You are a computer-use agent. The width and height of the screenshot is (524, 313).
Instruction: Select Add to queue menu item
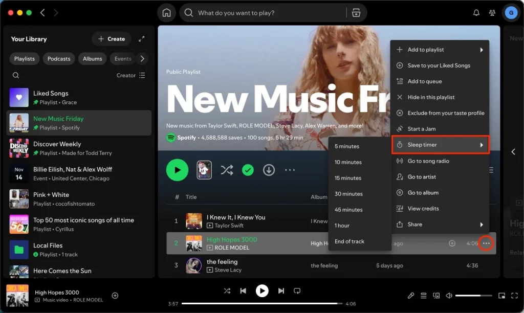click(x=440, y=81)
